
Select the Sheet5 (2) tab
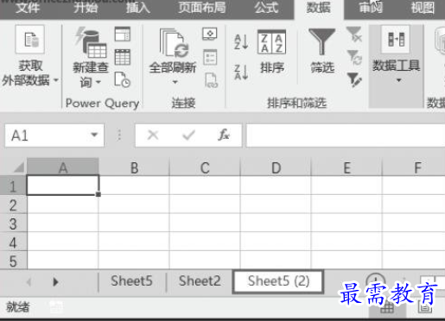[x=278, y=281]
